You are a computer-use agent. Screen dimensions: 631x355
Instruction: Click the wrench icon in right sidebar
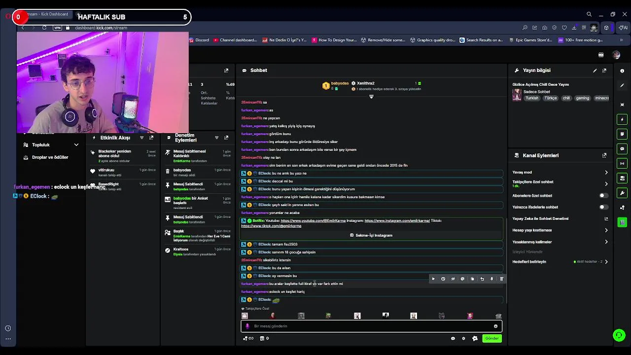coord(622,193)
